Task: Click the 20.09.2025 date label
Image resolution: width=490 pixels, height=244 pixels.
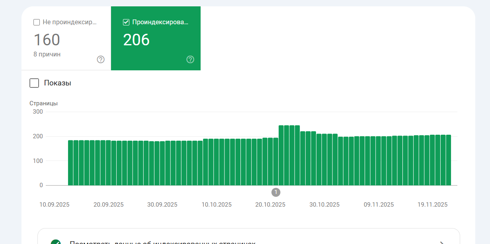Action: point(109,205)
